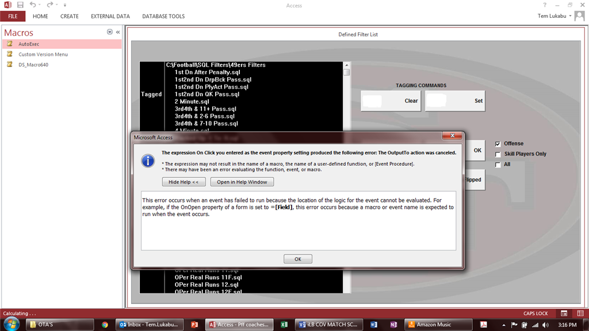
Task: Open the Macros navigation pane menu arrow
Action: [x=110, y=32]
